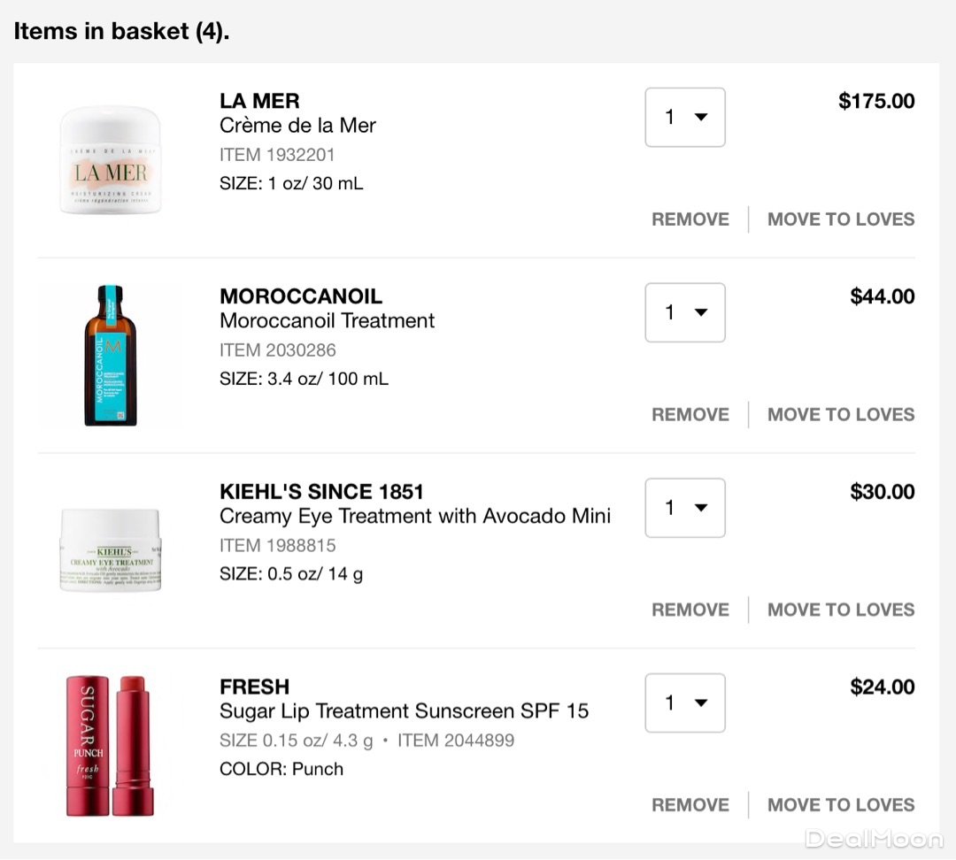Remove Crème de la Mer from basket
Screen dimensions: 956x860
pyautogui.click(x=690, y=219)
